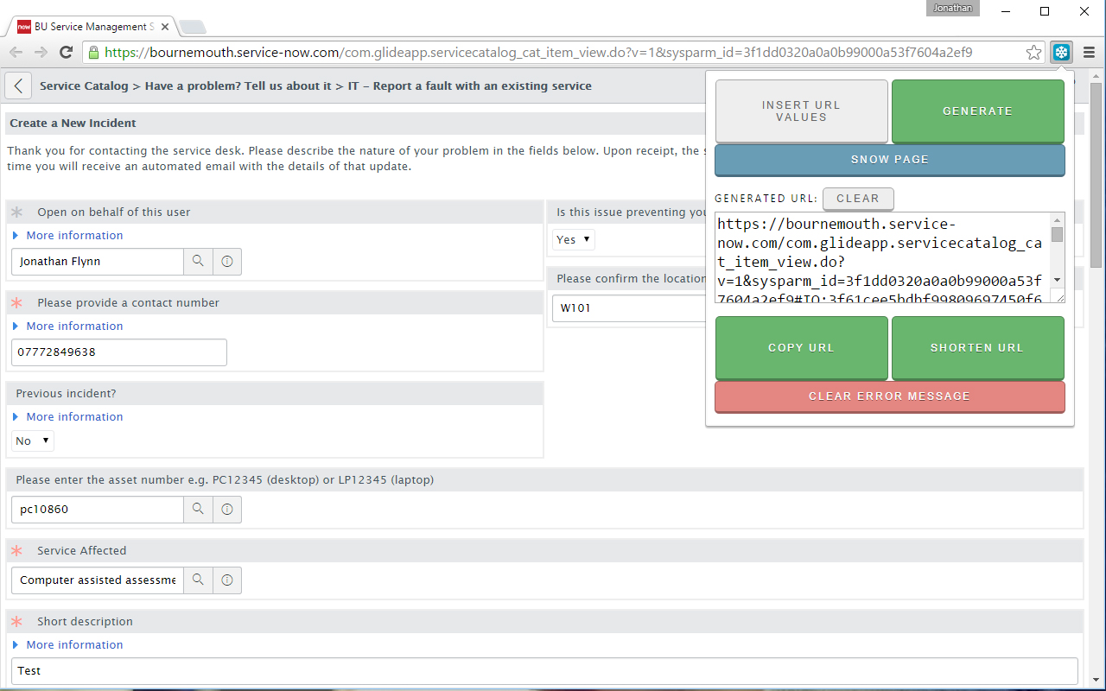Bookmark page with star icon
This screenshot has width=1106, height=691.
[x=1033, y=53]
